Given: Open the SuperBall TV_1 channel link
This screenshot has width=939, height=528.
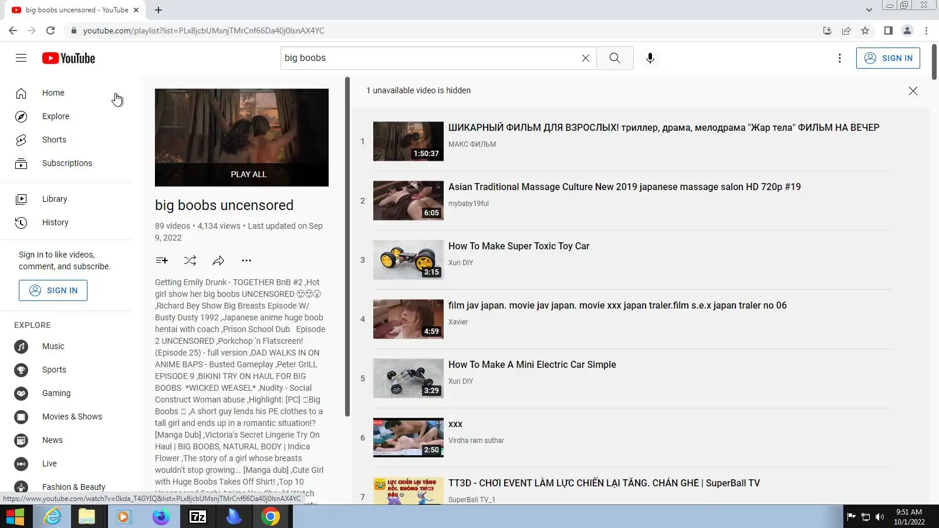Looking at the screenshot, I should 472,500.
